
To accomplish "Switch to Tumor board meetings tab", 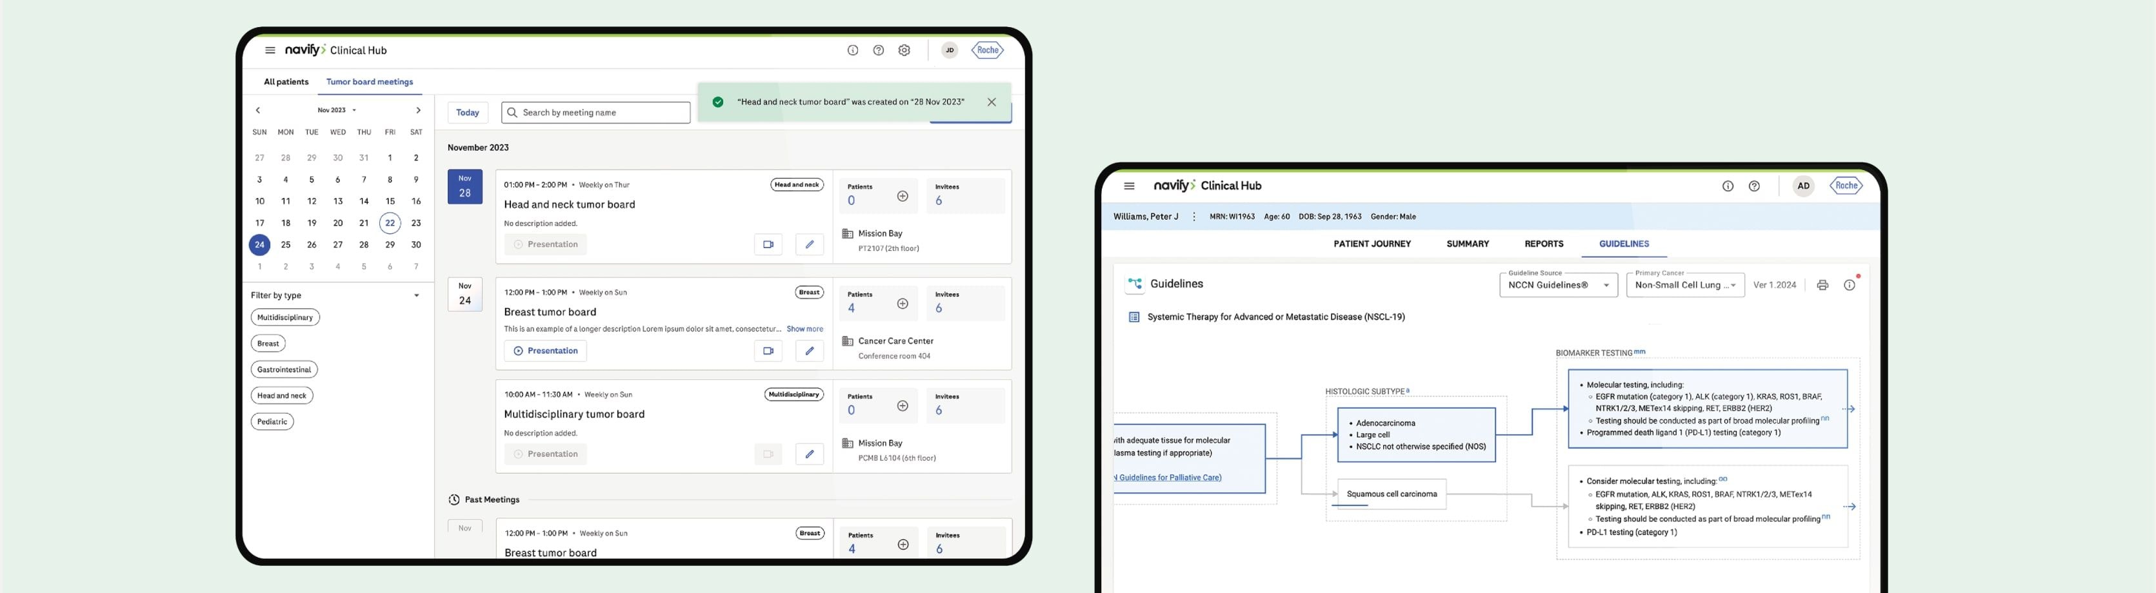I will [369, 82].
